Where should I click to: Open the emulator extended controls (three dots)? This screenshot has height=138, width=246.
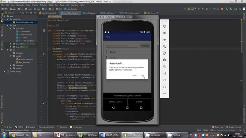165,94
